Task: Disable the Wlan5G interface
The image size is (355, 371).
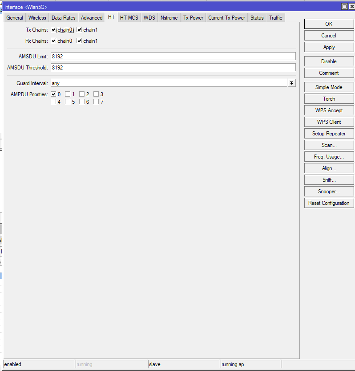Action: [x=329, y=61]
